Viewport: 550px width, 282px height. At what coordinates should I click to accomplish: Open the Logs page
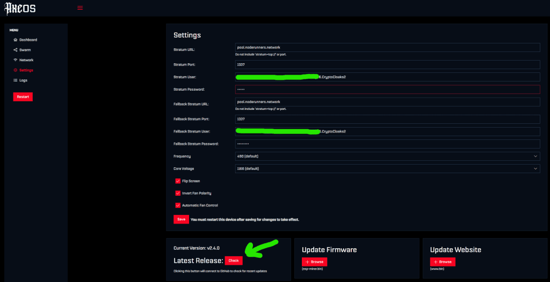coord(20,80)
